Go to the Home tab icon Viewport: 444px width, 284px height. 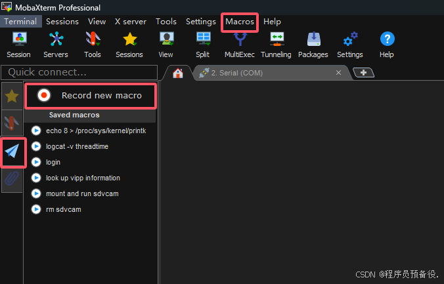tap(178, 73)
